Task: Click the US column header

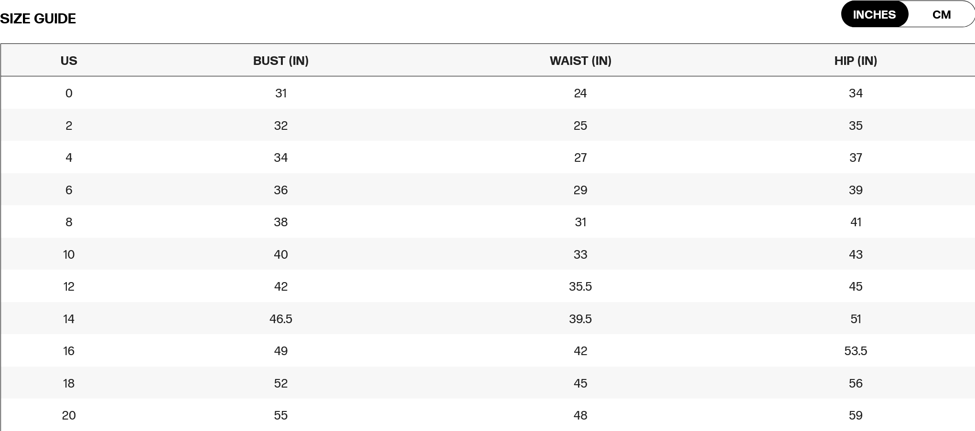Action: pos(69,61)
